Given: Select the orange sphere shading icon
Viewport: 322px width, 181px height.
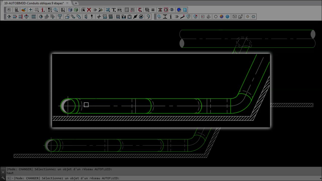Looking at the screenshot, I should pos(221,17).
